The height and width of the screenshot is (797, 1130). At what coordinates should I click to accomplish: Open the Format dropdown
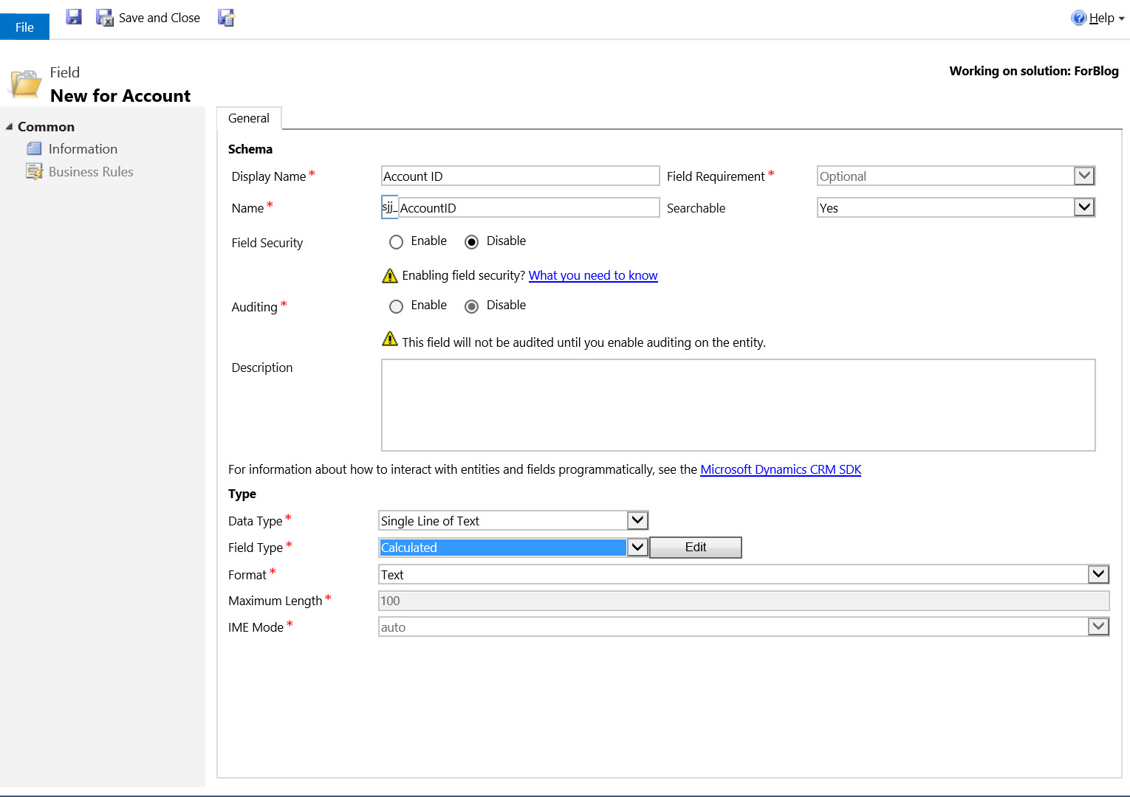1098,574
